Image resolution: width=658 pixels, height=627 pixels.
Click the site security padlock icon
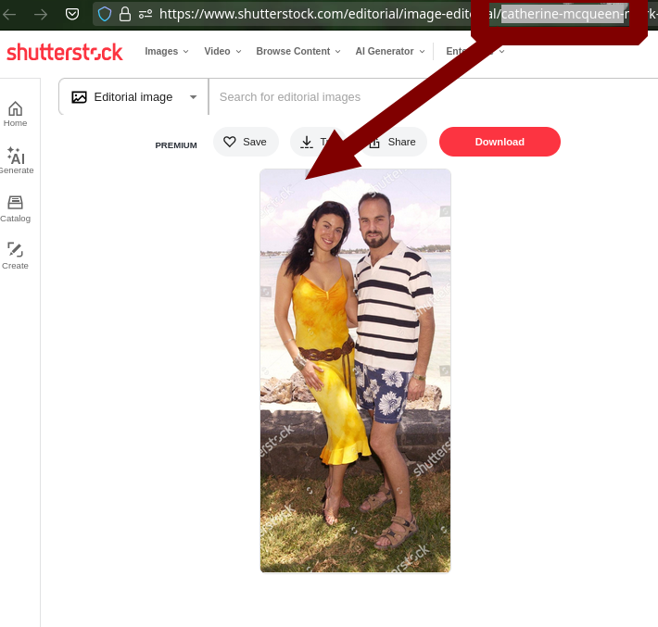point(124,14)
